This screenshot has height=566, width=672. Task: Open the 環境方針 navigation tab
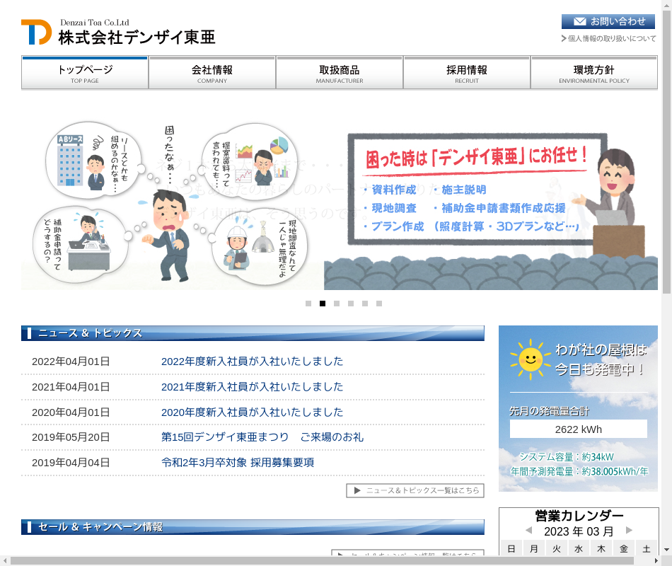click(594, 73)
